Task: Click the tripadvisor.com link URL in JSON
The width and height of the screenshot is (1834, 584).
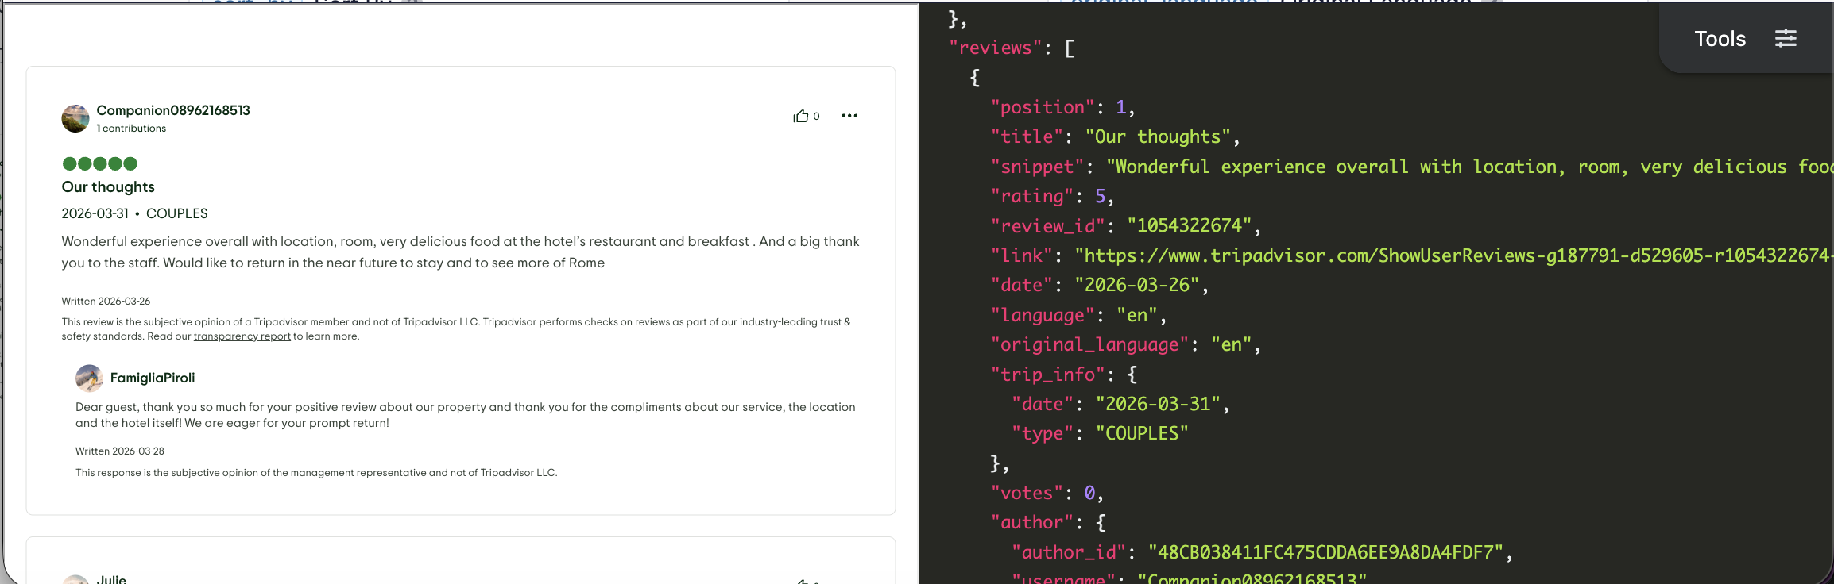Action: 1454,255
